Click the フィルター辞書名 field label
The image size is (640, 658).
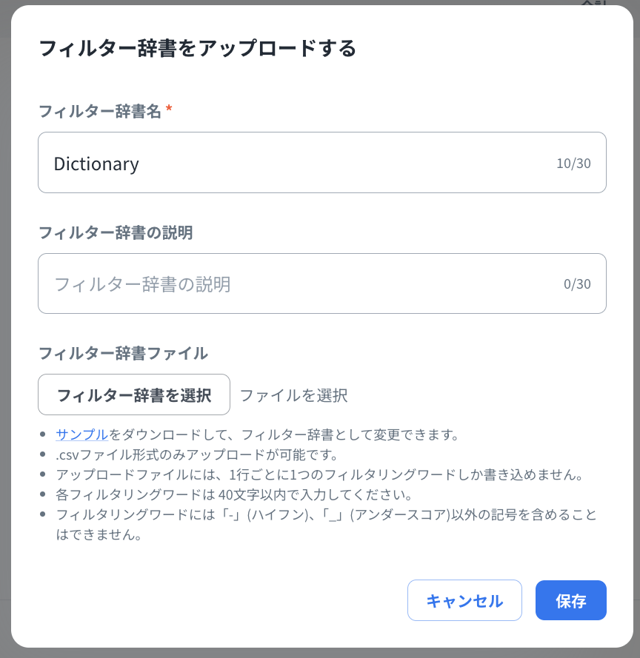click(99, 111)
